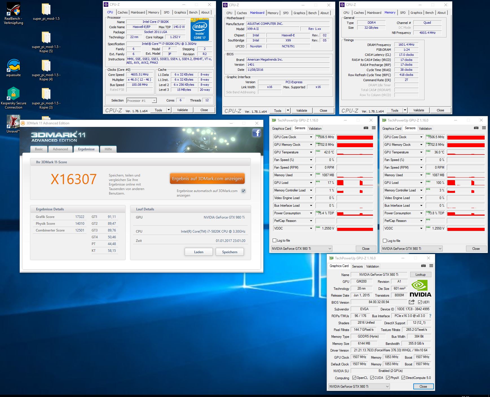Screen dimensions: 490x397
Task: Open the Advanced tab in 3DMark 11
Action: (60, 149)
